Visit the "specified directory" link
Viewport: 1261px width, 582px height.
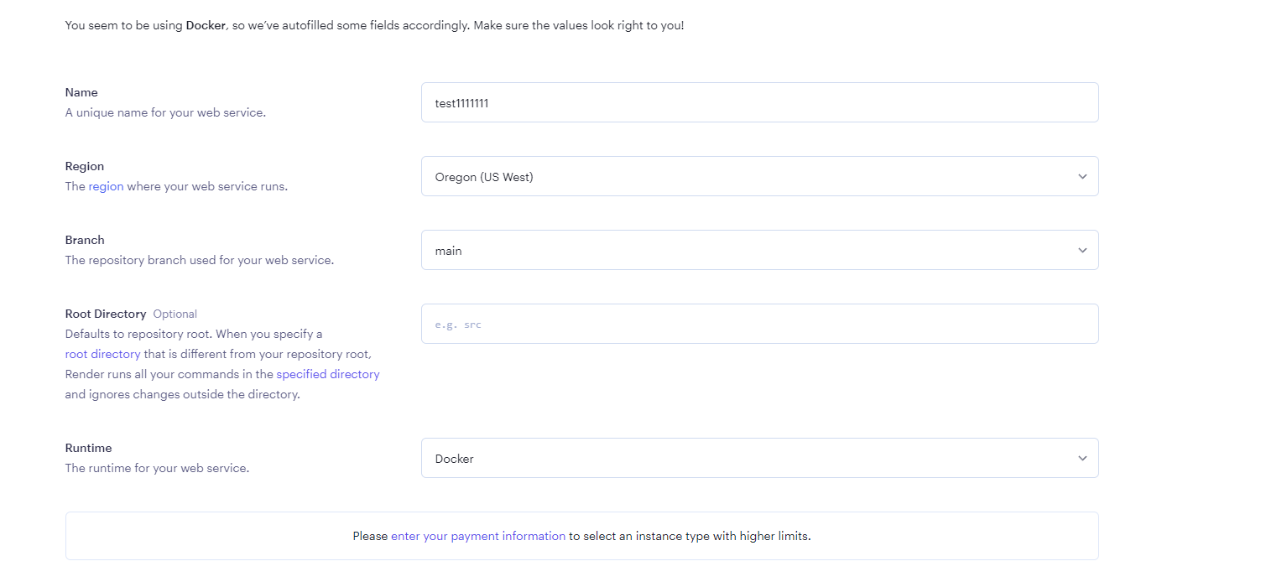click(x=327, y=374)
